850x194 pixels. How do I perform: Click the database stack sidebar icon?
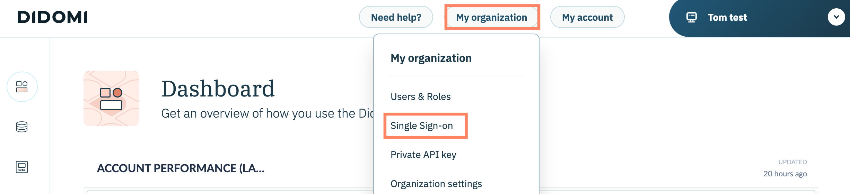click(x=22, y=127)
